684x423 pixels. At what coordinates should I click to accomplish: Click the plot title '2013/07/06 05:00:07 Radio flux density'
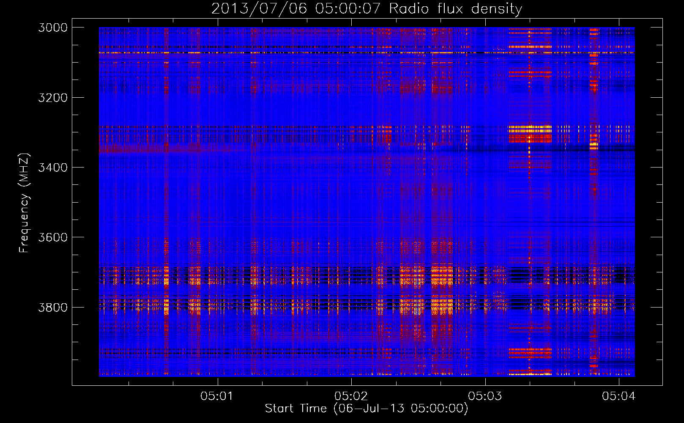367,8
